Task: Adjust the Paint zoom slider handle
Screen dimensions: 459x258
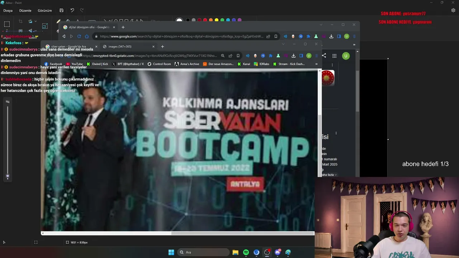Action: point(8,176)
